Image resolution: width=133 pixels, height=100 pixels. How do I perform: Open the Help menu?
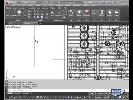click(93, 6)
